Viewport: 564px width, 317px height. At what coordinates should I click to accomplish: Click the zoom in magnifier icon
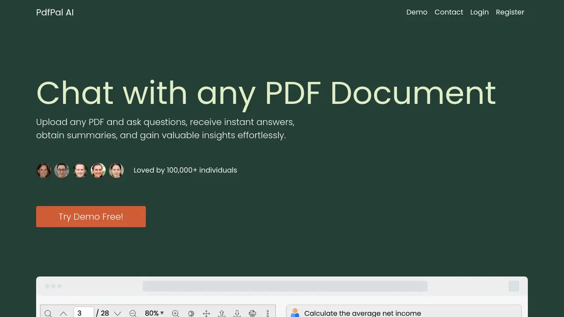[175, 313]
